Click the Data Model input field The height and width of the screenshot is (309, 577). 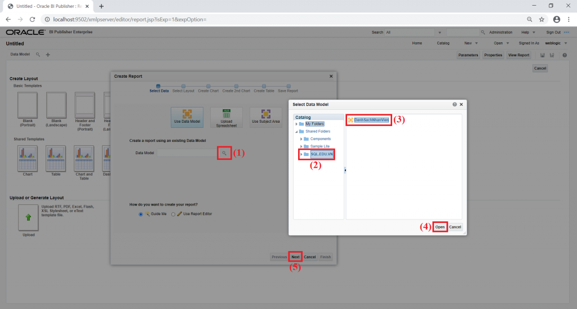tap(188, 153)
